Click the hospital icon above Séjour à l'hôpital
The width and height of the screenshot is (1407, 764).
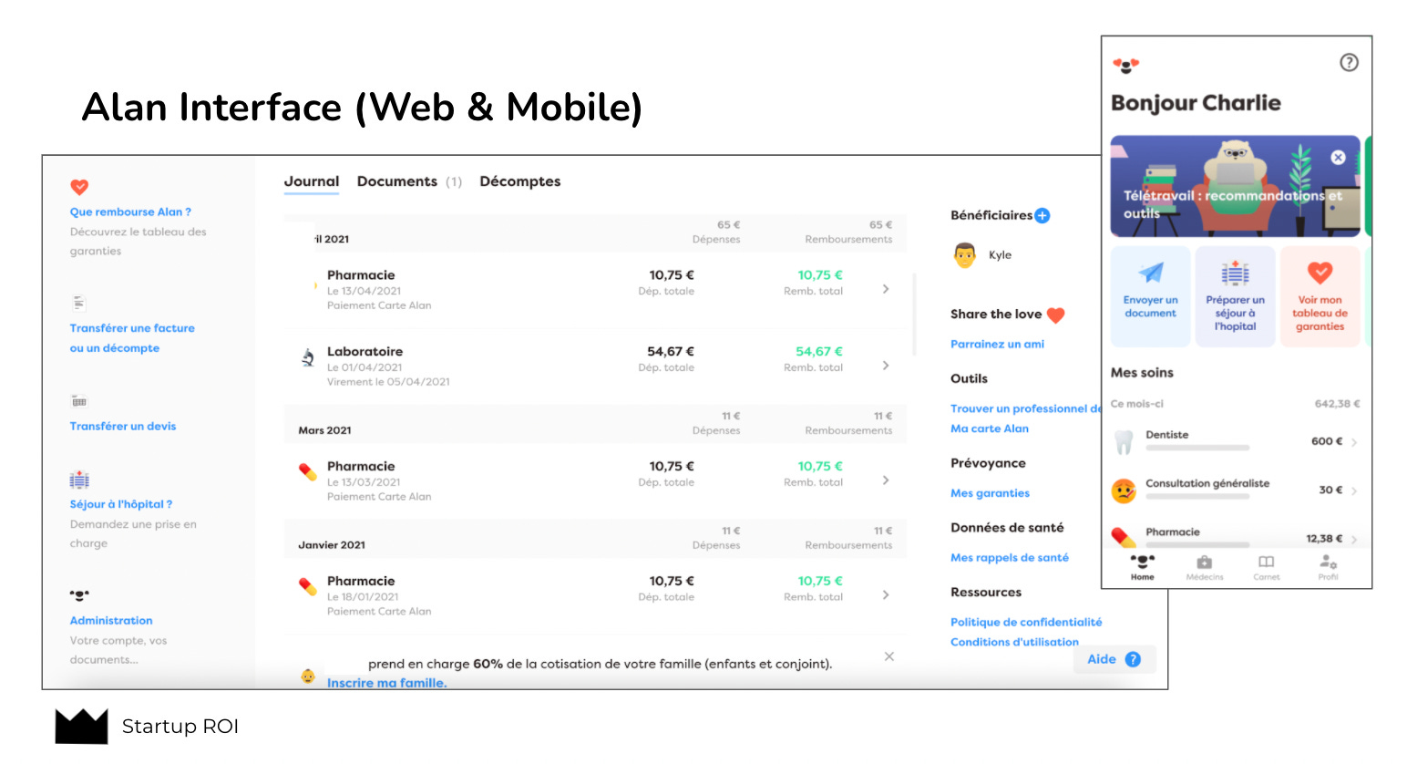click(x=79, y=480)
